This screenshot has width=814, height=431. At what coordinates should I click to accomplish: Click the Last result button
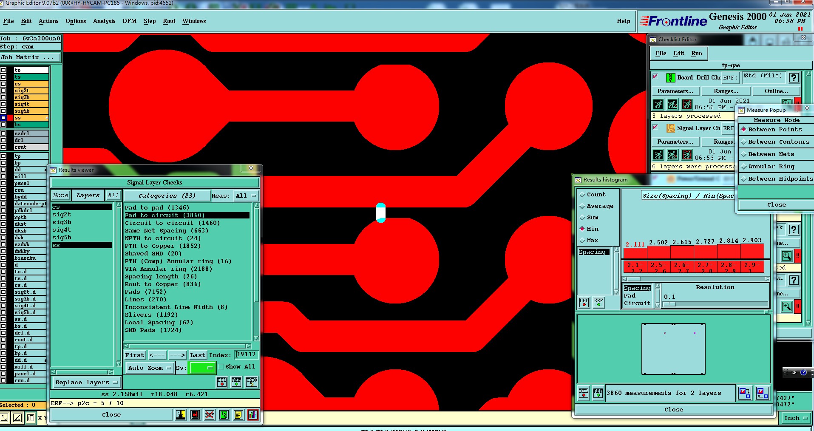[198, 355]
